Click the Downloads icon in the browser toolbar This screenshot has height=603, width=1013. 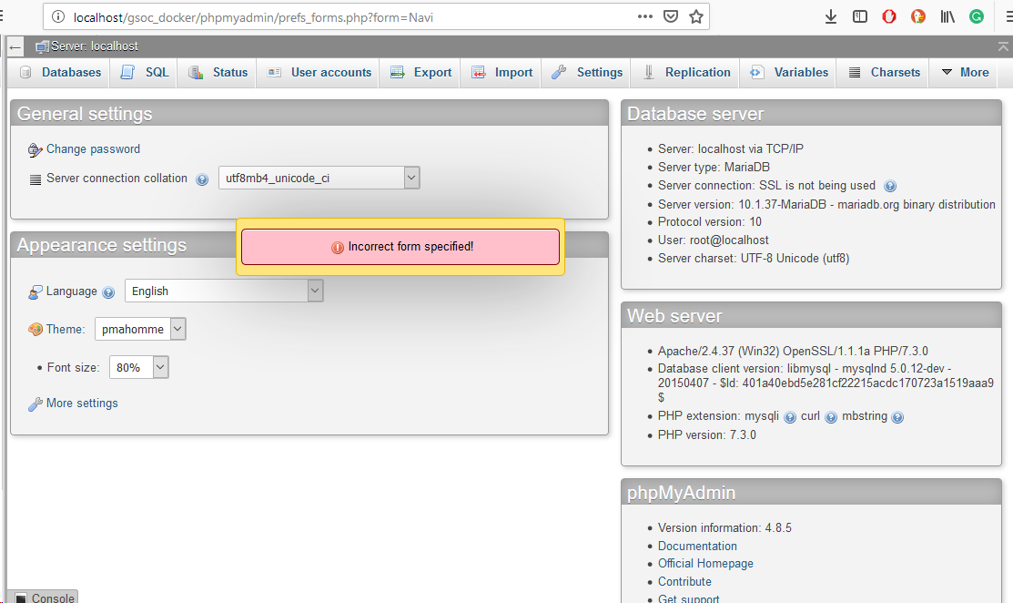pos(830,15)
